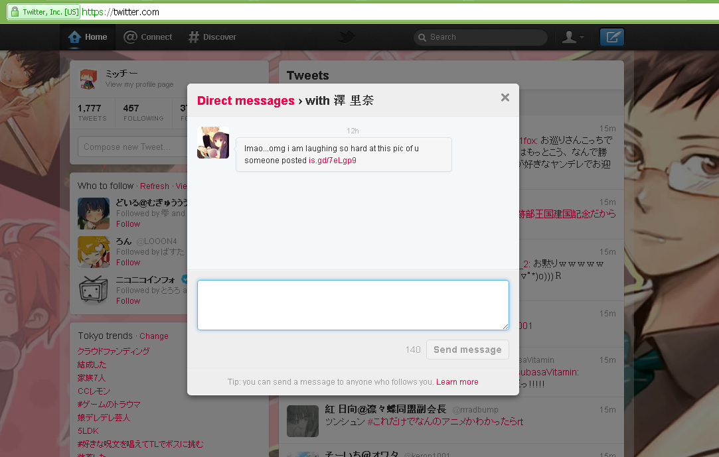Open View my profile page
The height and width of the screenshot is (457, 719).
[x=139, y=84]
